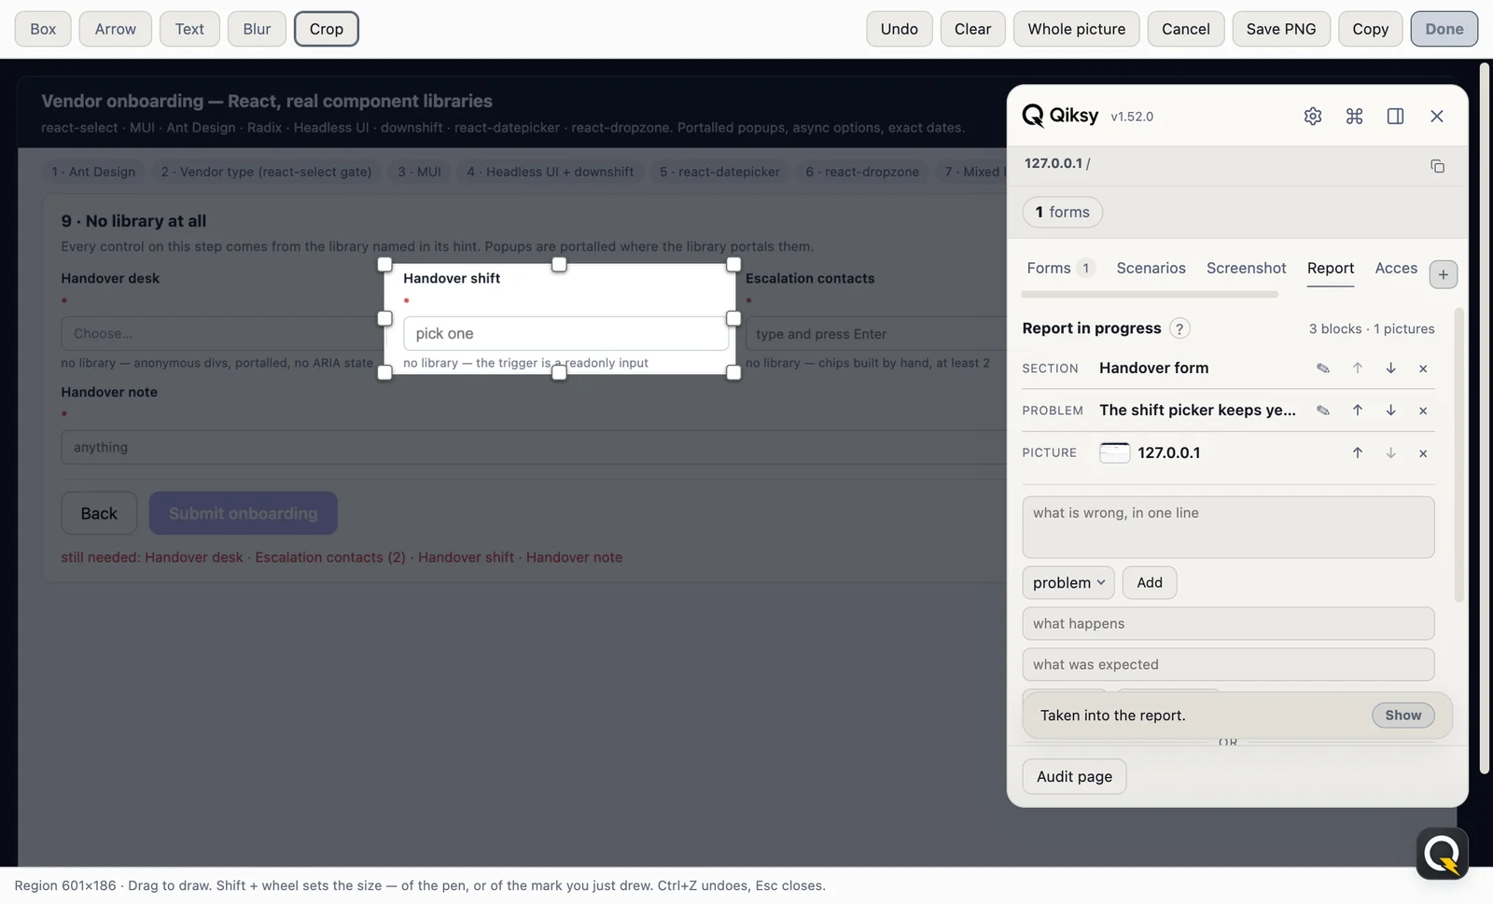Click the Undo button
Viewport: 1493px width, 904px height.
tap(899, 29)
